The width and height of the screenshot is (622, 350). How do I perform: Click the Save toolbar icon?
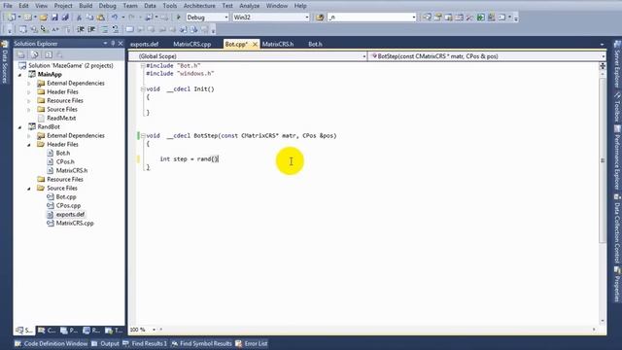coord(54,17)
